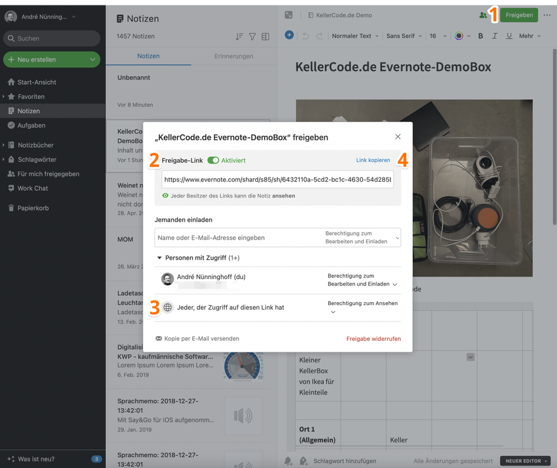This screenshot has width=557, height=468.
Task: Click Was ist neu?
Action: (36, 459)
